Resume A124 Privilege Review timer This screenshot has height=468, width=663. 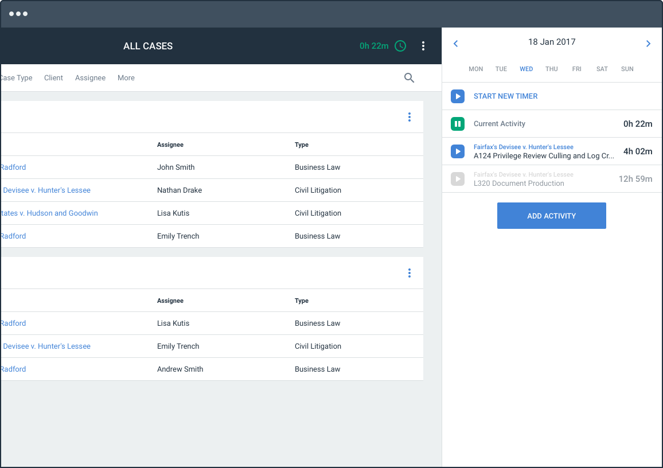[x=458, y=151]
